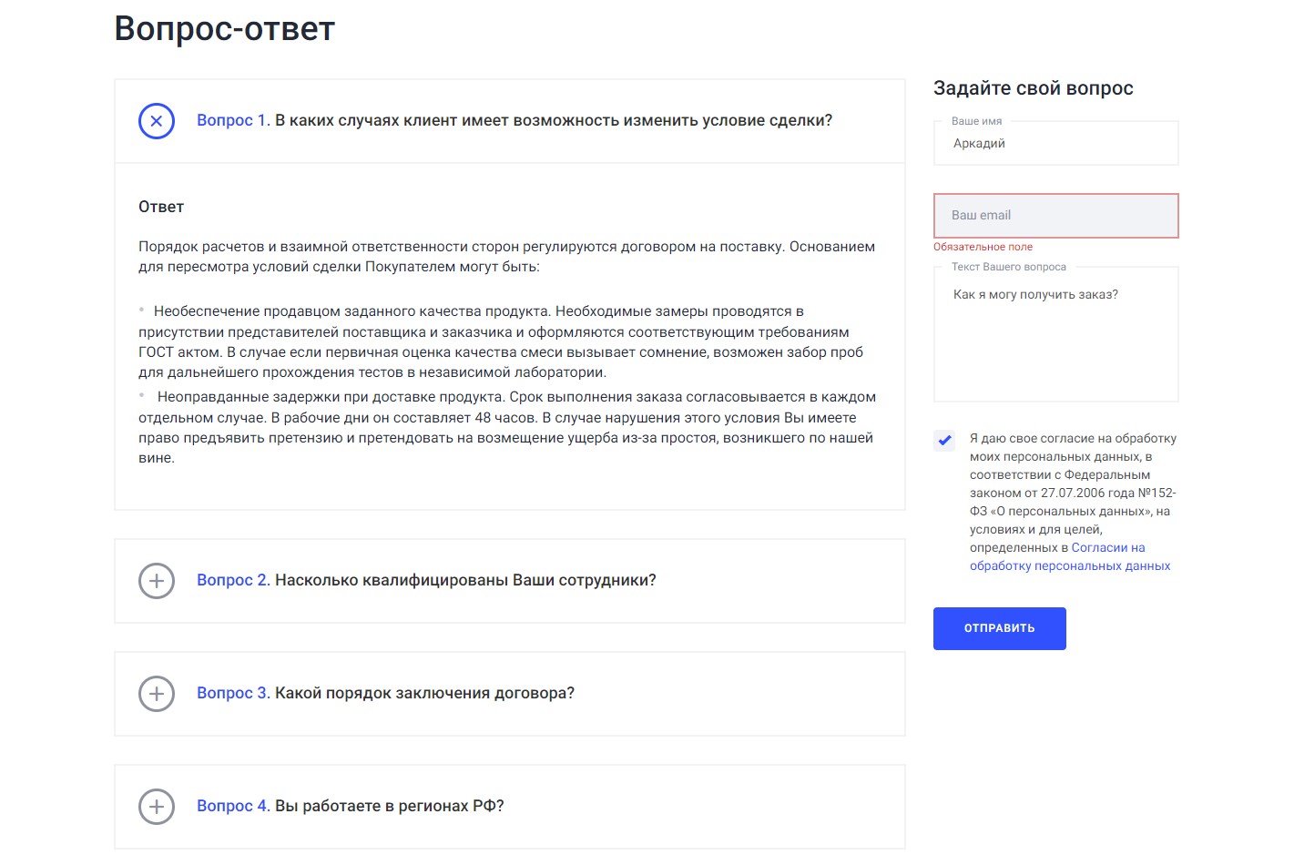
Task: Click the question text area
Action: pyautogui.click(x=1055, y=337)
